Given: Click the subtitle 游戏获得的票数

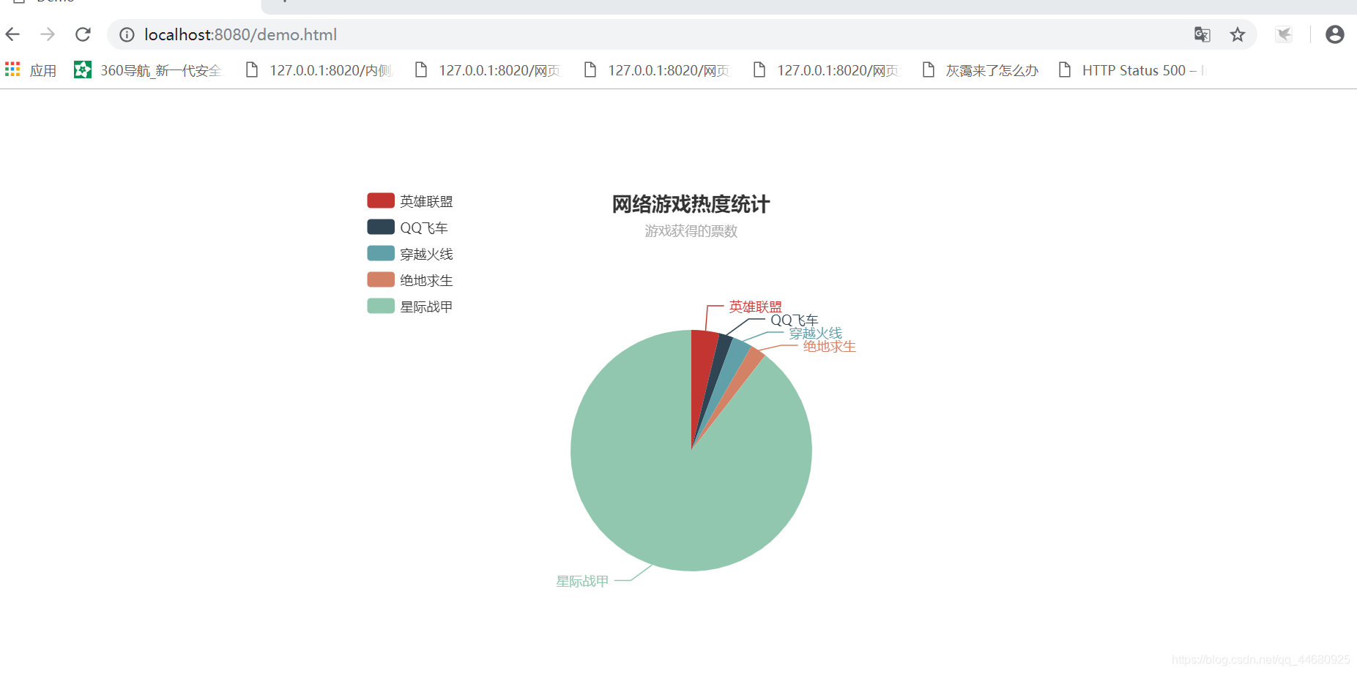Looking at the screenshot, I should point(691,231).
